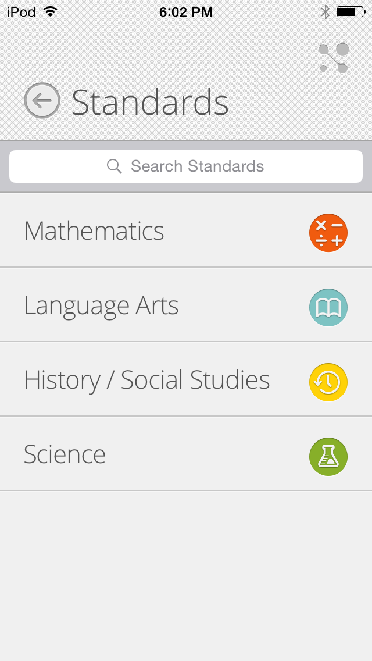Select the Language Arts label
372x661 pixels.
tap(101, 306)
